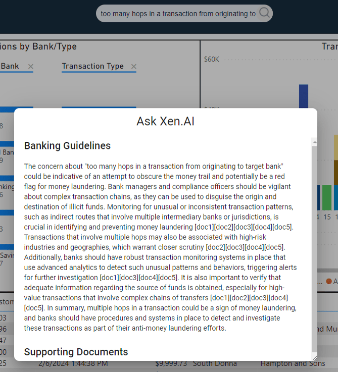Click the $60K axis label

(211, 59)
